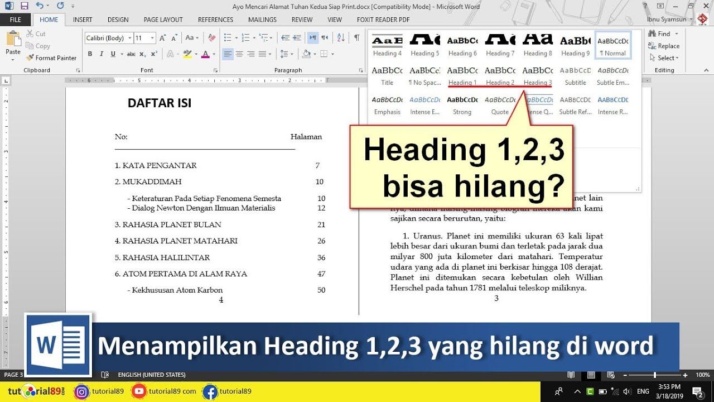
Task: Open the font size dropdown
Action: [153, 38]
